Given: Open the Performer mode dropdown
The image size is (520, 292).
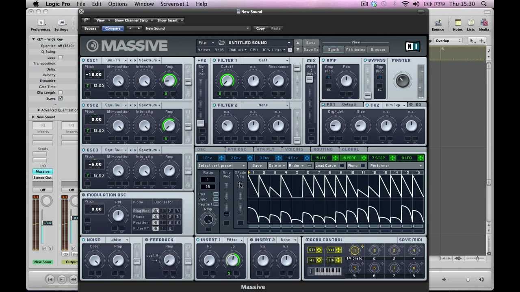Looking at the screenshot, I should click(396, 165).
